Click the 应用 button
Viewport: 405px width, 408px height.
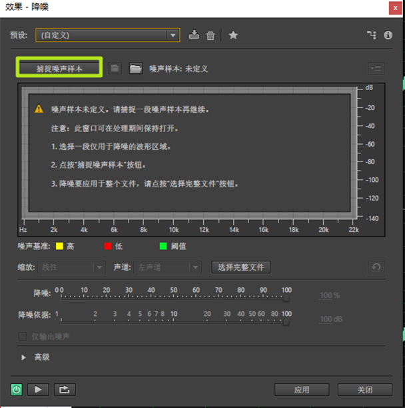pyautogui.click(x=302, y=389)
